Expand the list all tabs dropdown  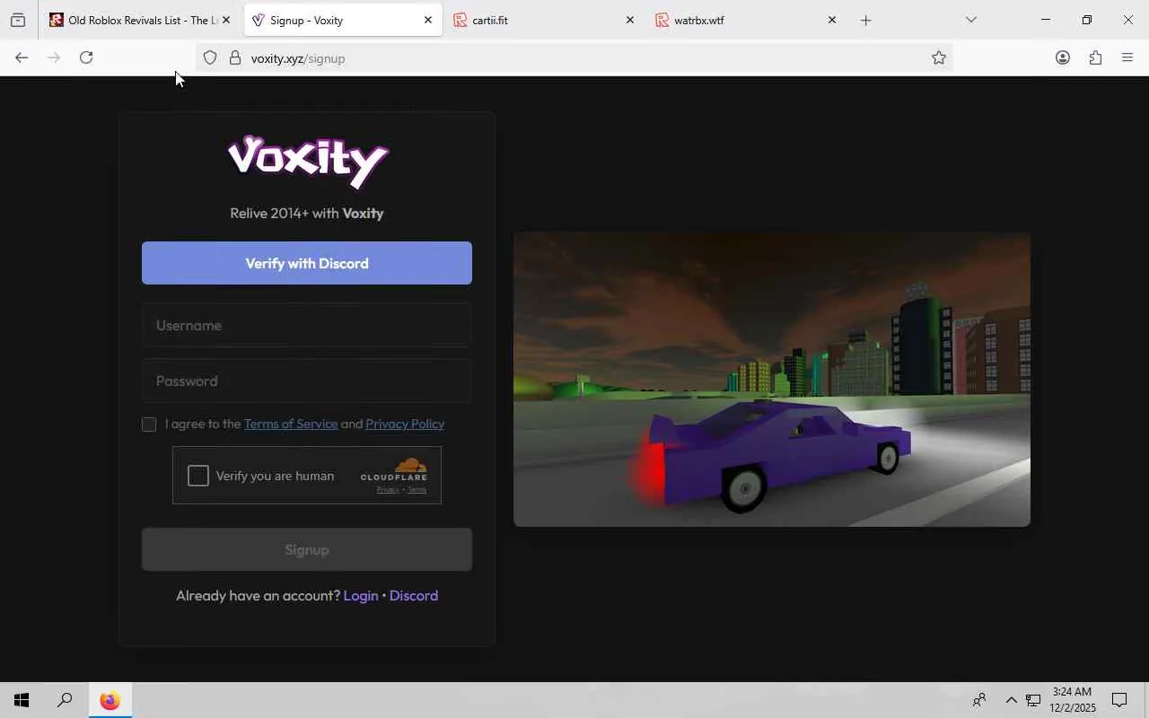coord(971,20)
